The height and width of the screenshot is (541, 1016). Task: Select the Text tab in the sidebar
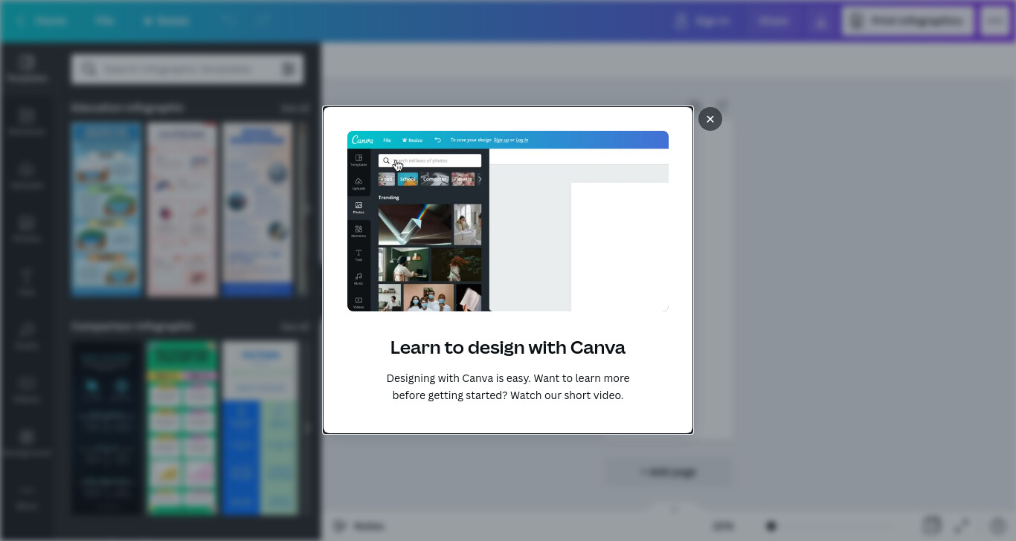(x=27, y=282)
